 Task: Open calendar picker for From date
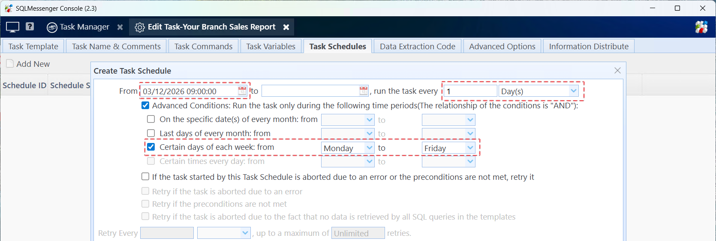242,91
